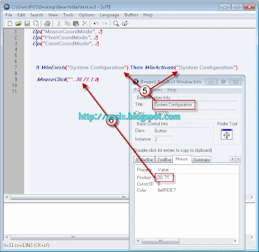Image resolution: width=259 pixels, height=252 pixels.
Task: Click the editor horizontal scrollbar thumb
Action: click(x=69, y=197)
